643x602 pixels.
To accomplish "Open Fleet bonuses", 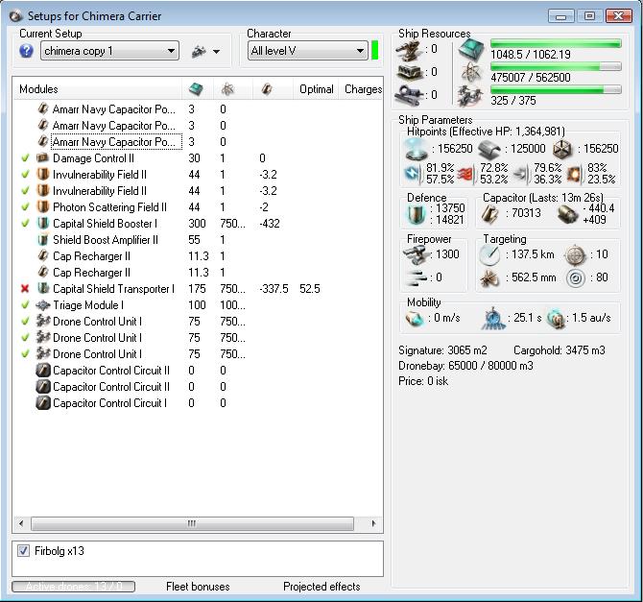I will [x=198, y=587].
